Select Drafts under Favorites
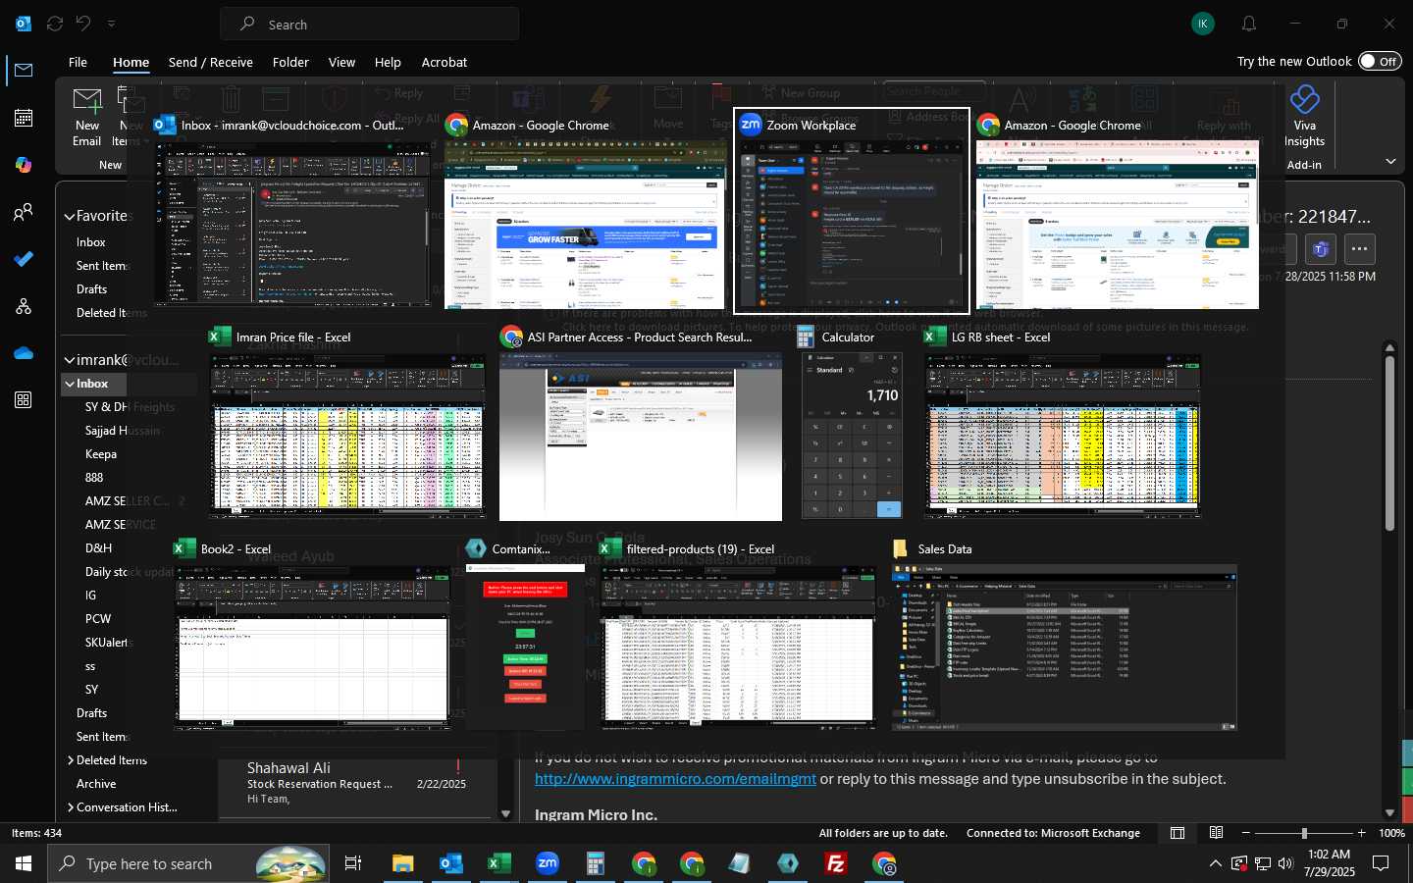The width and height of the screenshot is (1413, 883). pyautogui.click(x=92, y=289)
